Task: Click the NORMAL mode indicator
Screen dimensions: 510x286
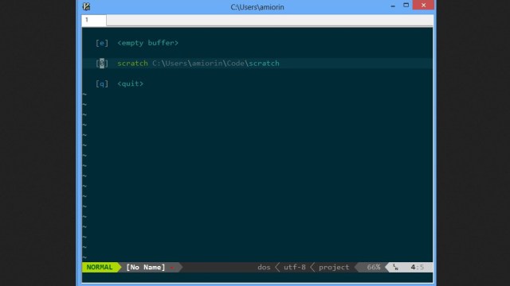Action: [x=100, y=267]
